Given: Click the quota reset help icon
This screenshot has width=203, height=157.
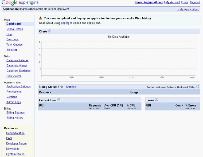Looking at the screenshot, I should (198, 87).
